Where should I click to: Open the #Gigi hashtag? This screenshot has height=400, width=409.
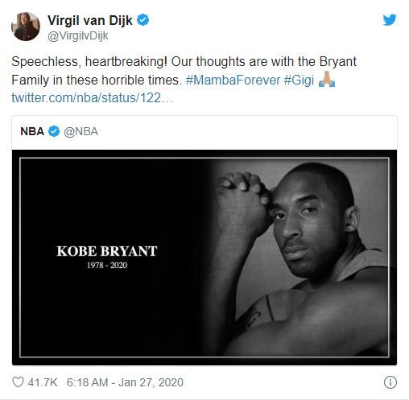(x=299, y=80)
